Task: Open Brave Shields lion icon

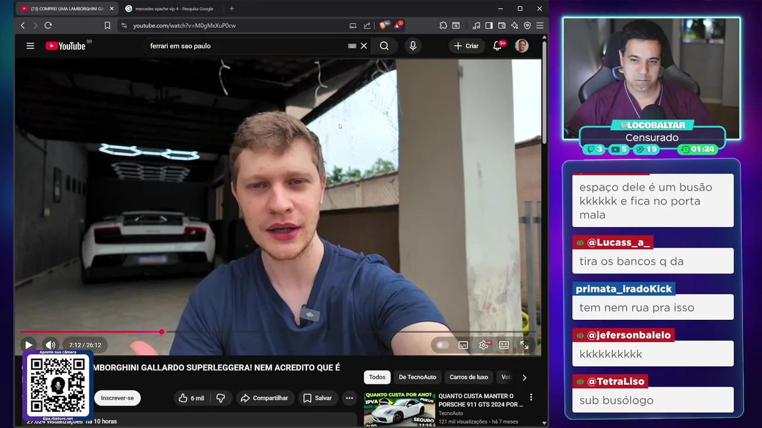Action: (383, 26)
